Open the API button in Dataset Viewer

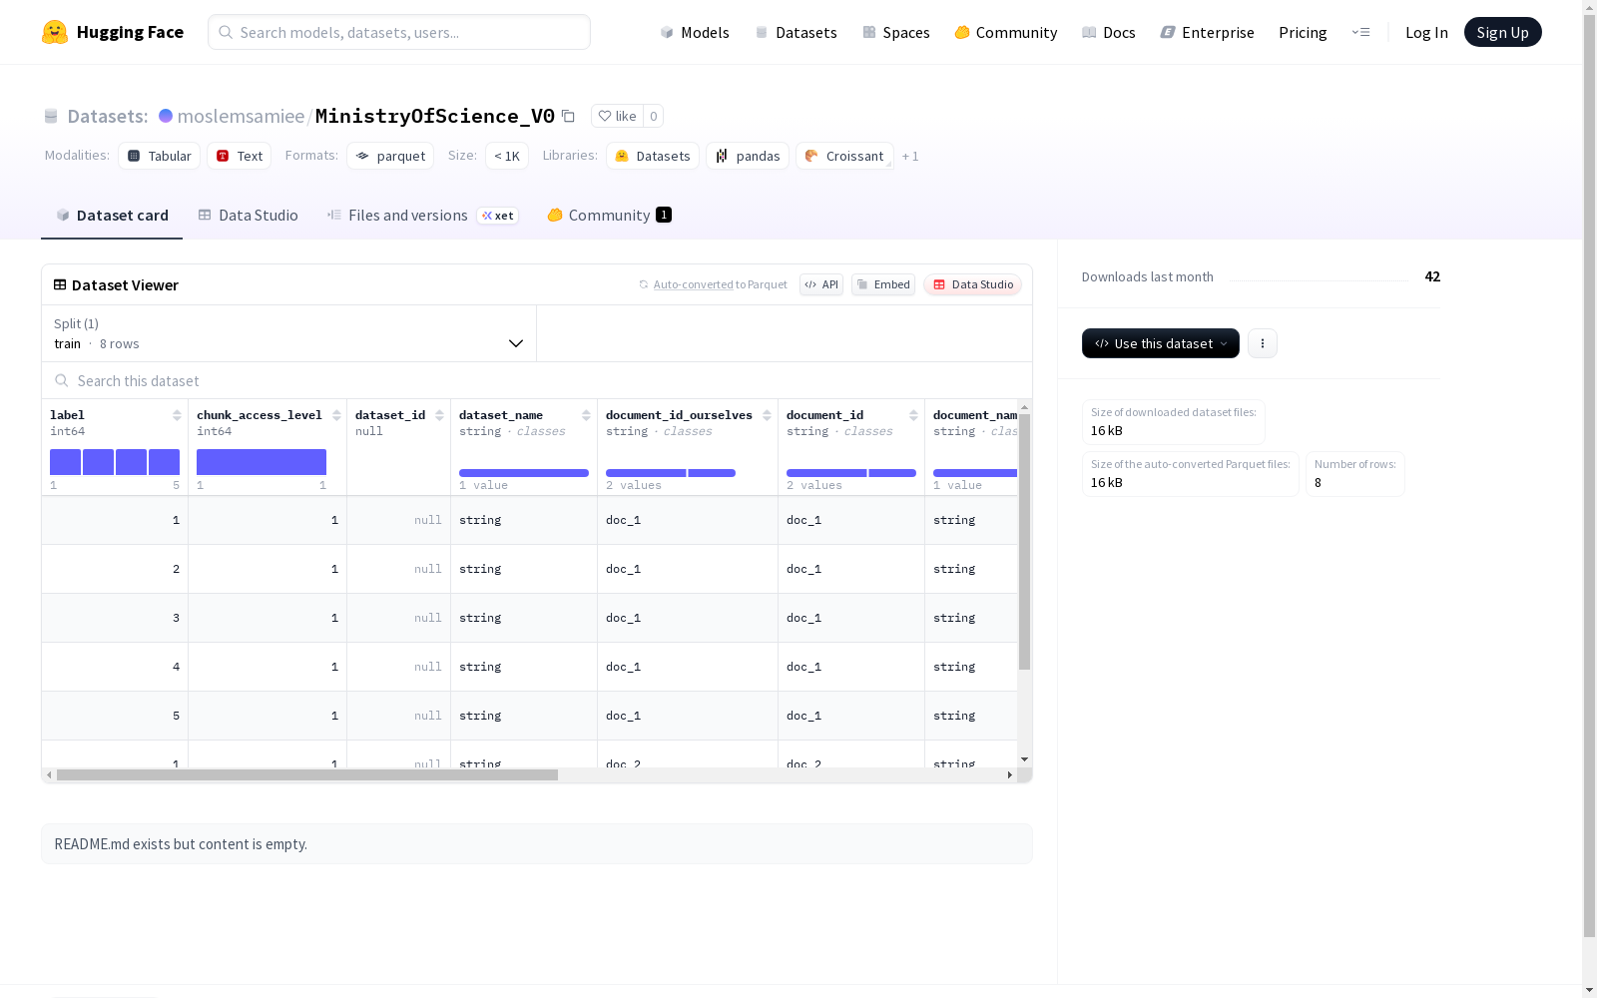coord(821,284)
